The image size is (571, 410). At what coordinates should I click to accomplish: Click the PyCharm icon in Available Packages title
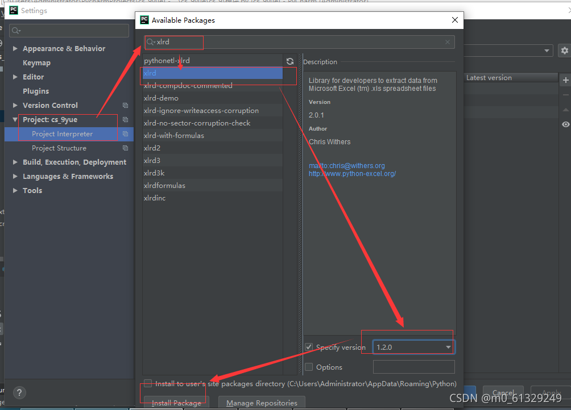click(x=144, y=20)
